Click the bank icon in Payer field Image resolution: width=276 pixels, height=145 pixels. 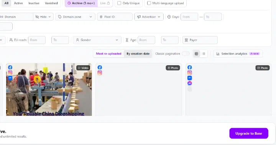[186, 40]
